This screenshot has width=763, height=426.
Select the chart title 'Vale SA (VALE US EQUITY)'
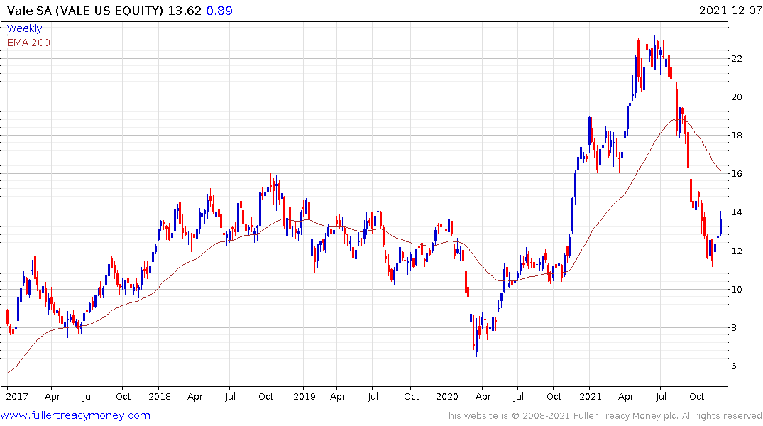click(x=85, y=11)
